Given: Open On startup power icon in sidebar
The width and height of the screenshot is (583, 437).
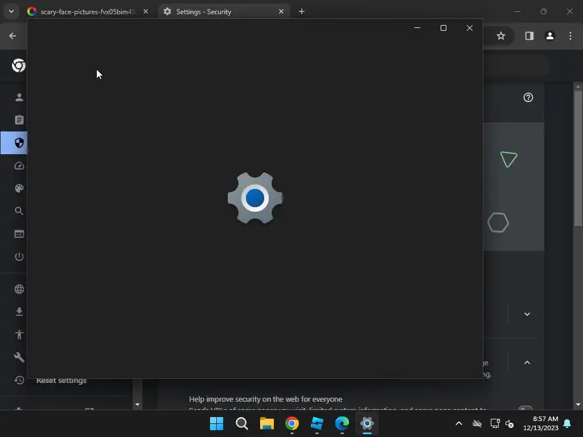Looking at the screenshot, I should point(19,257).
